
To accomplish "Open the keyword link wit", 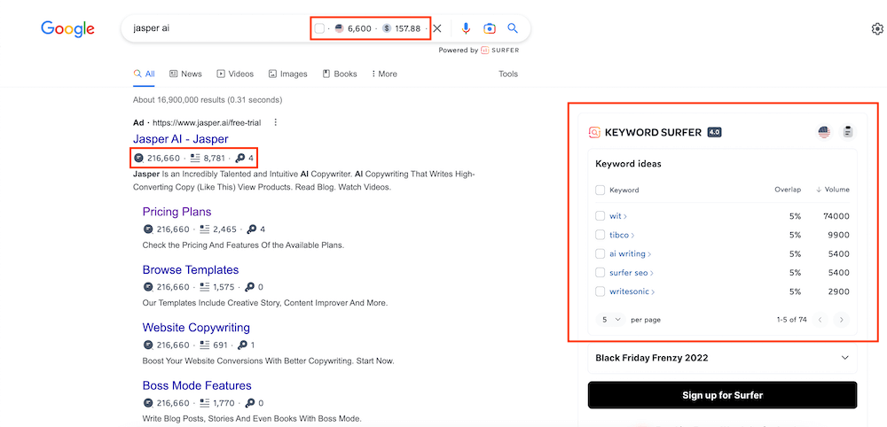I will tap(616, 216).
